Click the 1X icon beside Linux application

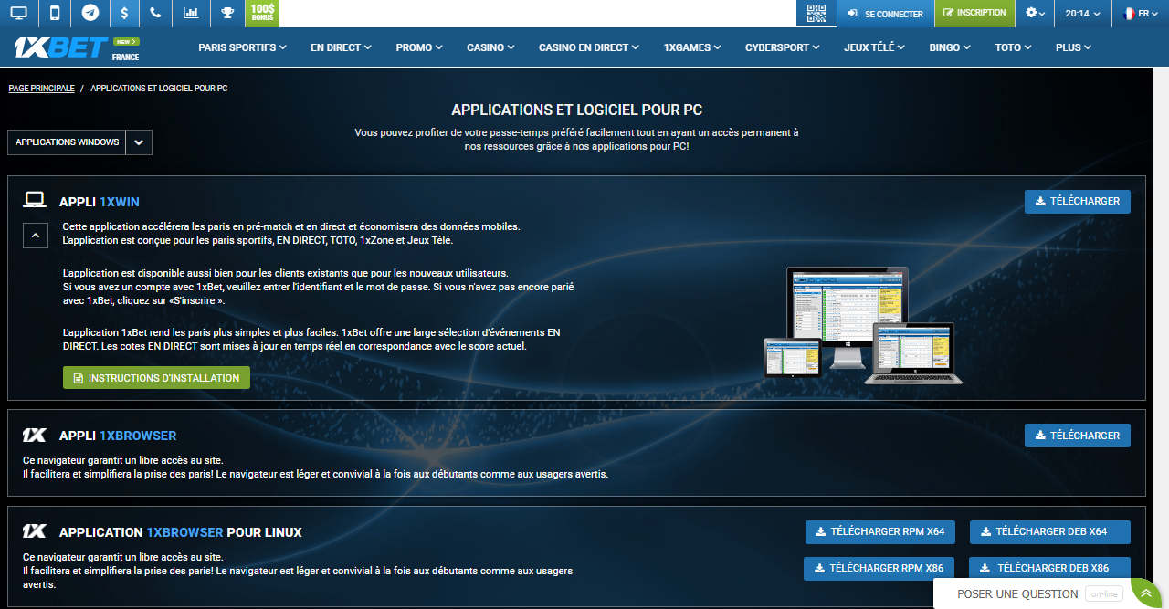tap(35, 531)
